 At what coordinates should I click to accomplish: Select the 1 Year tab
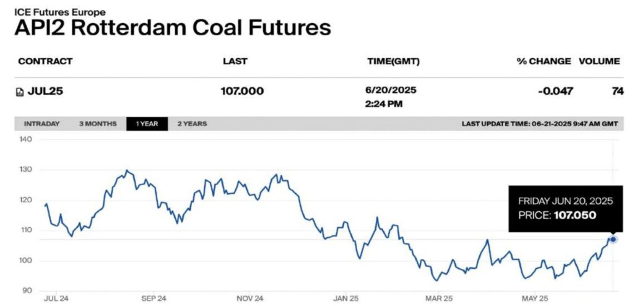pos(147,124)
